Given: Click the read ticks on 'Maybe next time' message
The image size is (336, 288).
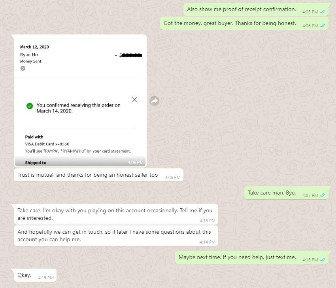Looking at the screenshot, I should 323,260.
